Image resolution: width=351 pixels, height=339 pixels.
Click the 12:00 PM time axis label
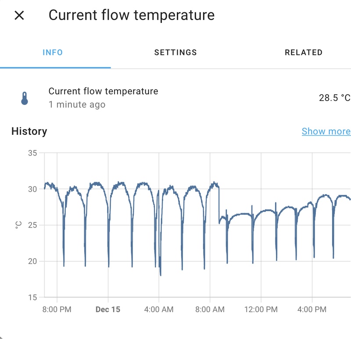(261, 310)
